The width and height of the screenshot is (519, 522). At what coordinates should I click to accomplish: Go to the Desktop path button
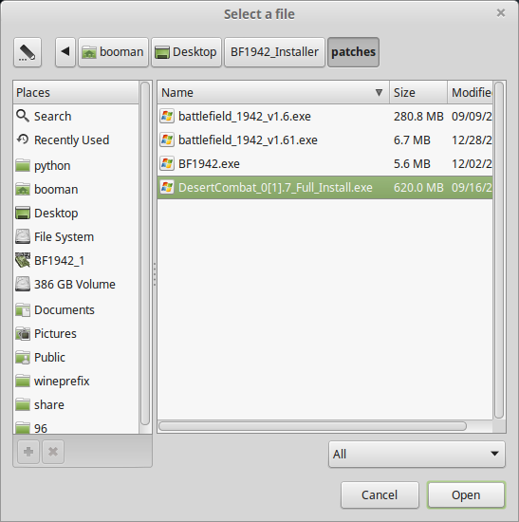coord(186,52)
